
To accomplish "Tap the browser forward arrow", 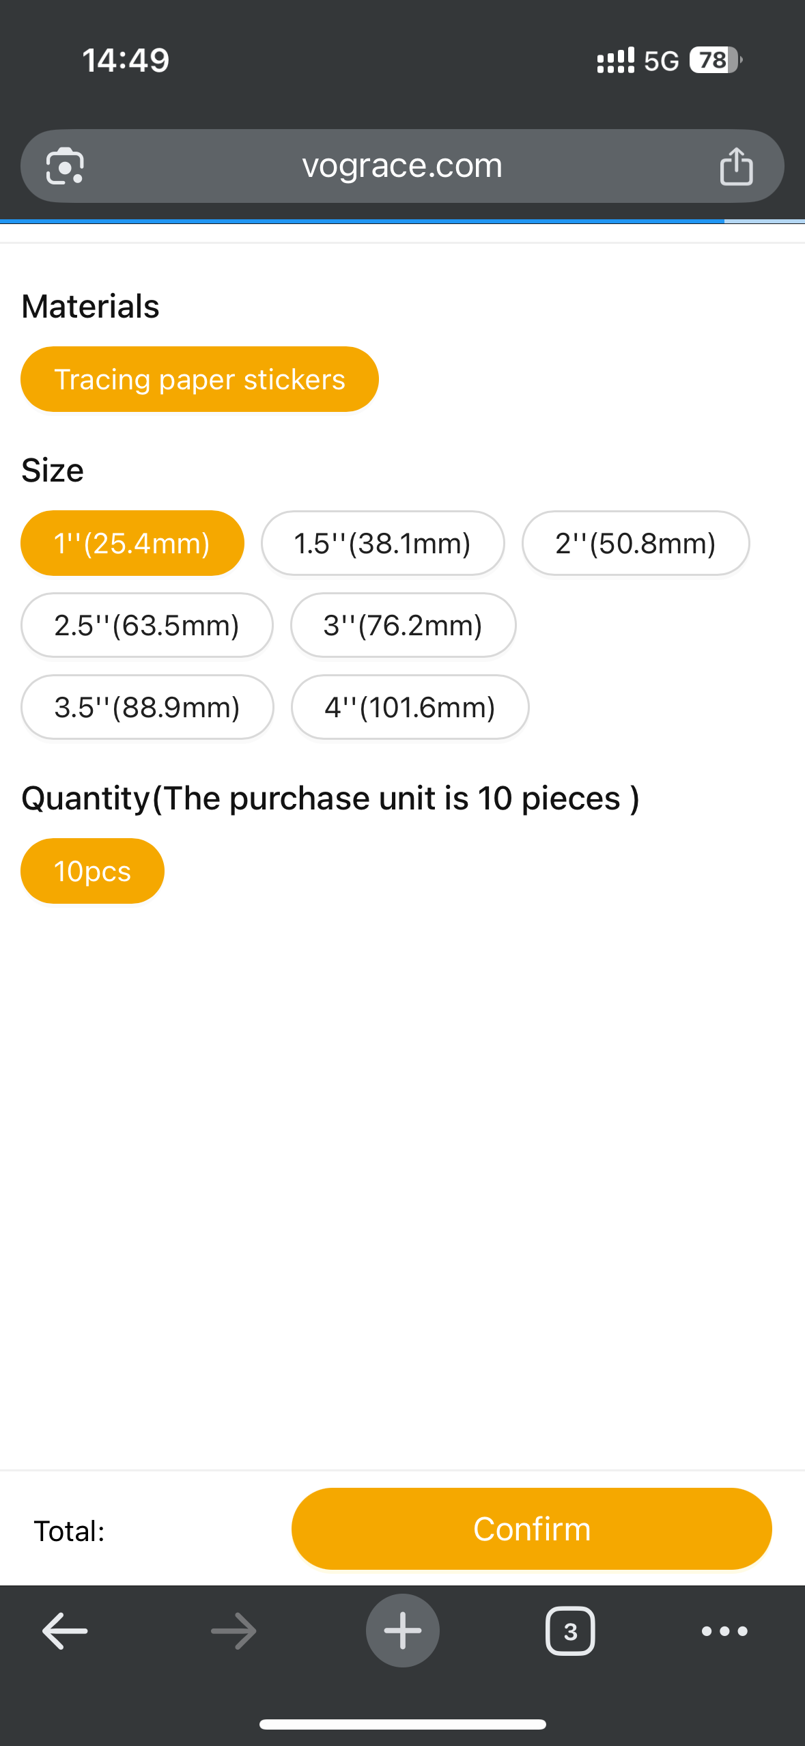I will (234, 1631).
